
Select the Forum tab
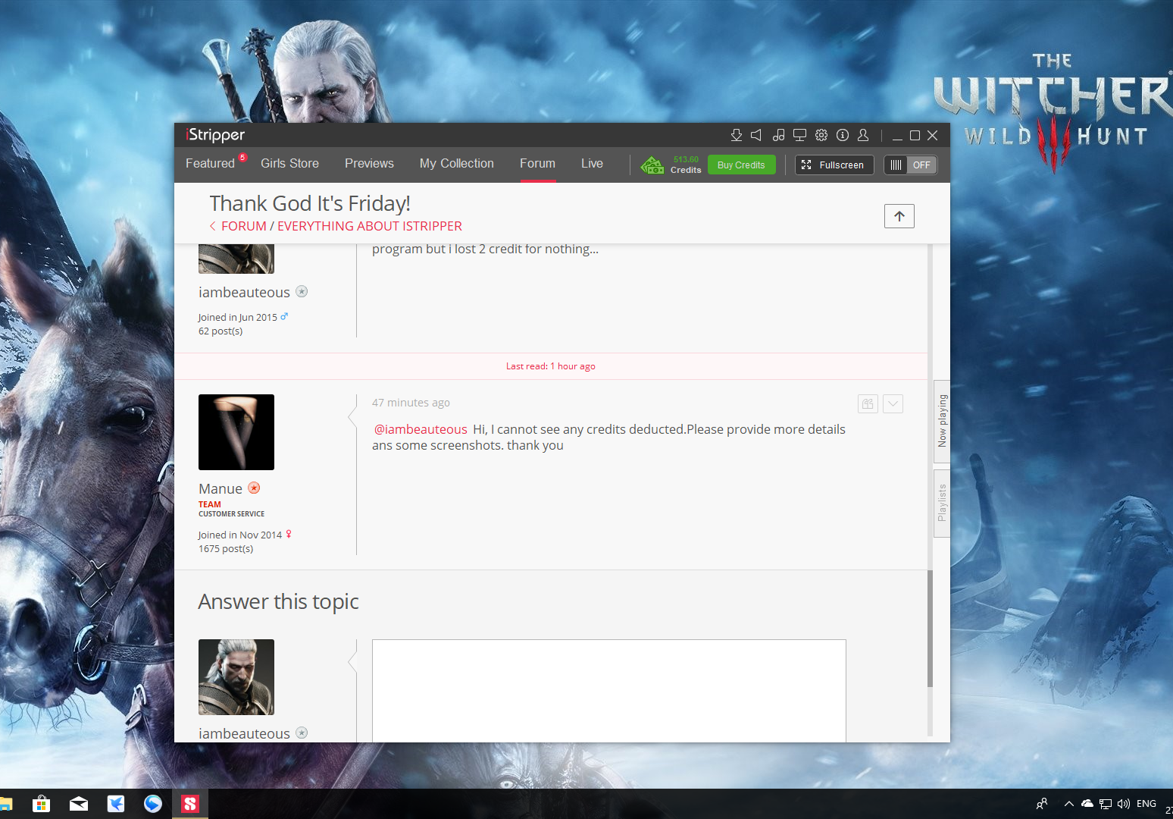(x=537, y=163)
